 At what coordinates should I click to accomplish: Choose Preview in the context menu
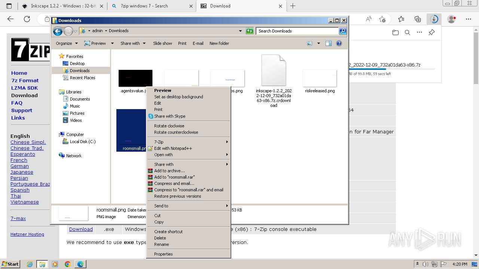pyautogui.click(x=188, y=90)
